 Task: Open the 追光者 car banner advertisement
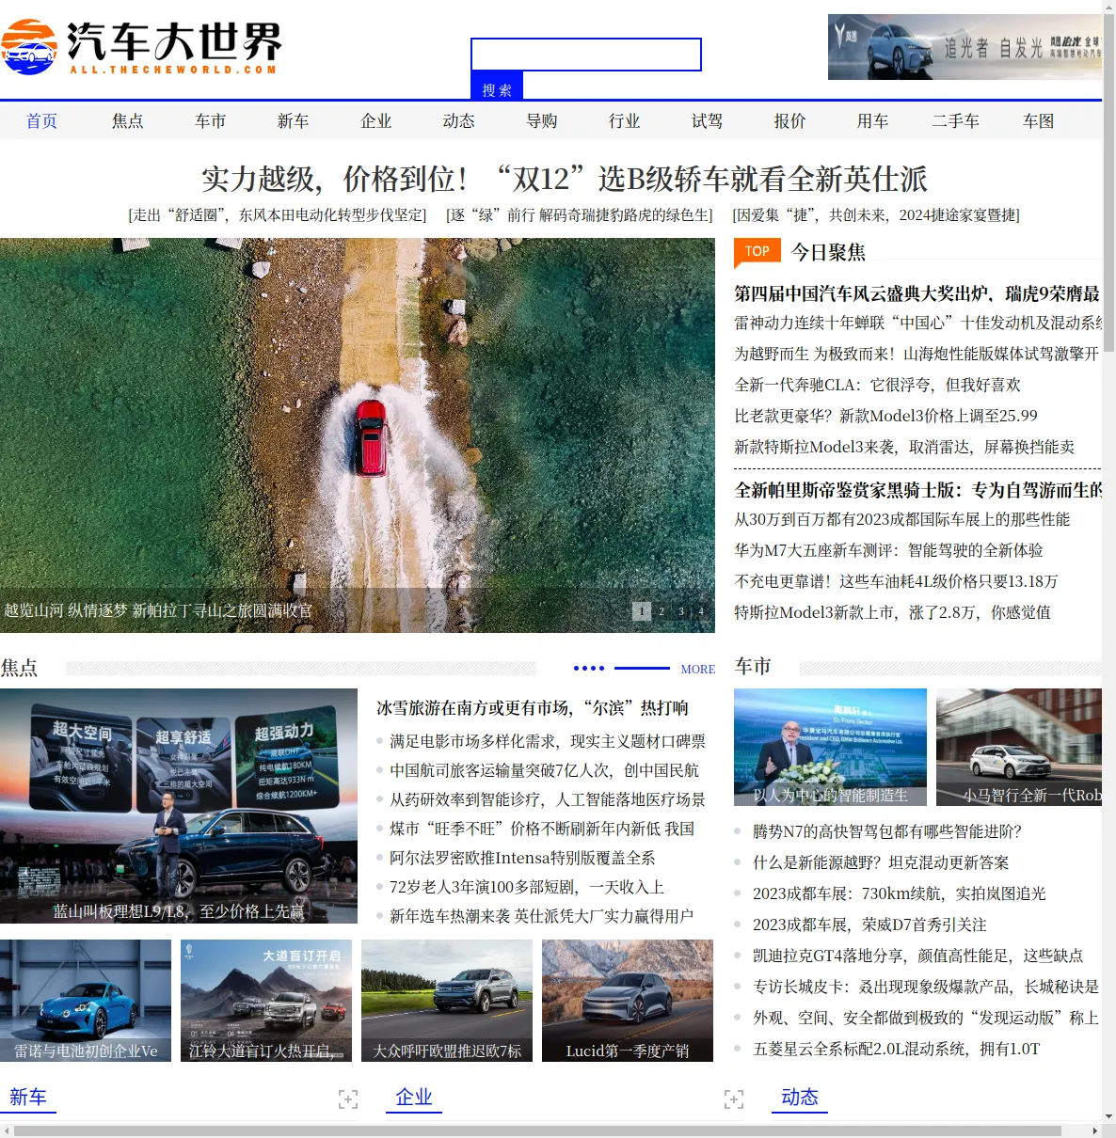tap(965, 47)
